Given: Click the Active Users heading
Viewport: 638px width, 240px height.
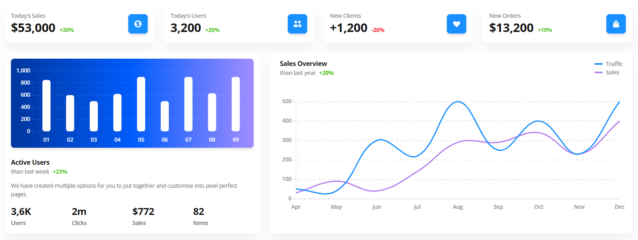Looking at the screenshot, I should pos(30,162).
